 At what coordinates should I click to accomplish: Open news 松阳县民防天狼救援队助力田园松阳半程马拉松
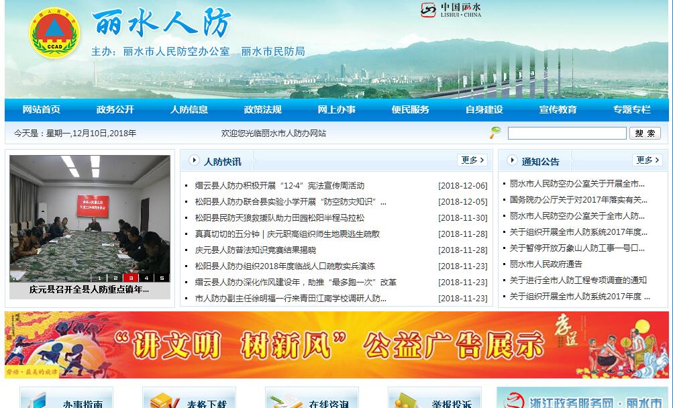[x=279, y=217]
